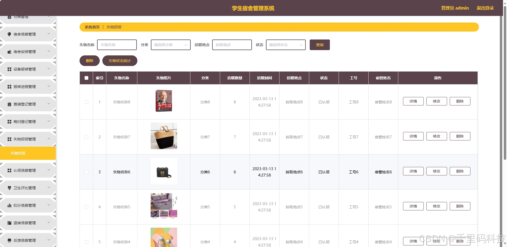Click the 设备报修管理 grid icon

(x=9, y=69)
